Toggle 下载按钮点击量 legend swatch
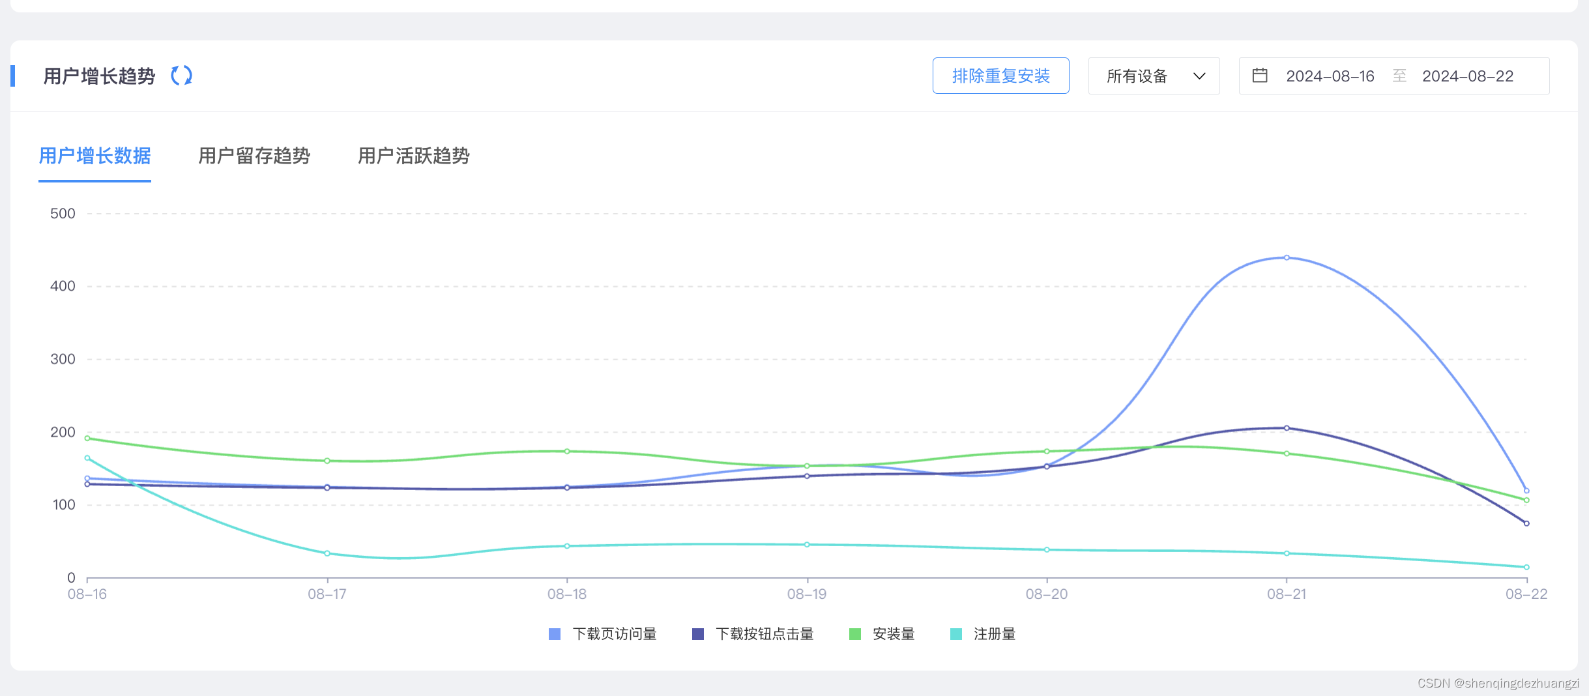The width and height of the screenshot is (1589, 696). [x=697, y=634]
